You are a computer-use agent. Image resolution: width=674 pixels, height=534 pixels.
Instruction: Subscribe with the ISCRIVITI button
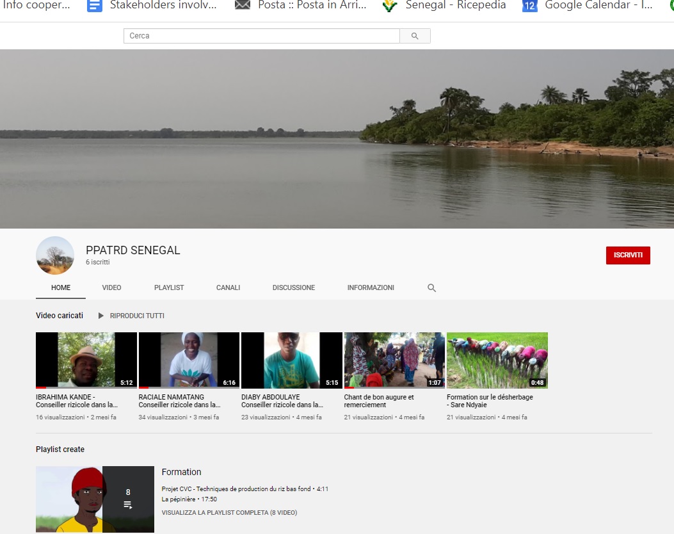628,255
